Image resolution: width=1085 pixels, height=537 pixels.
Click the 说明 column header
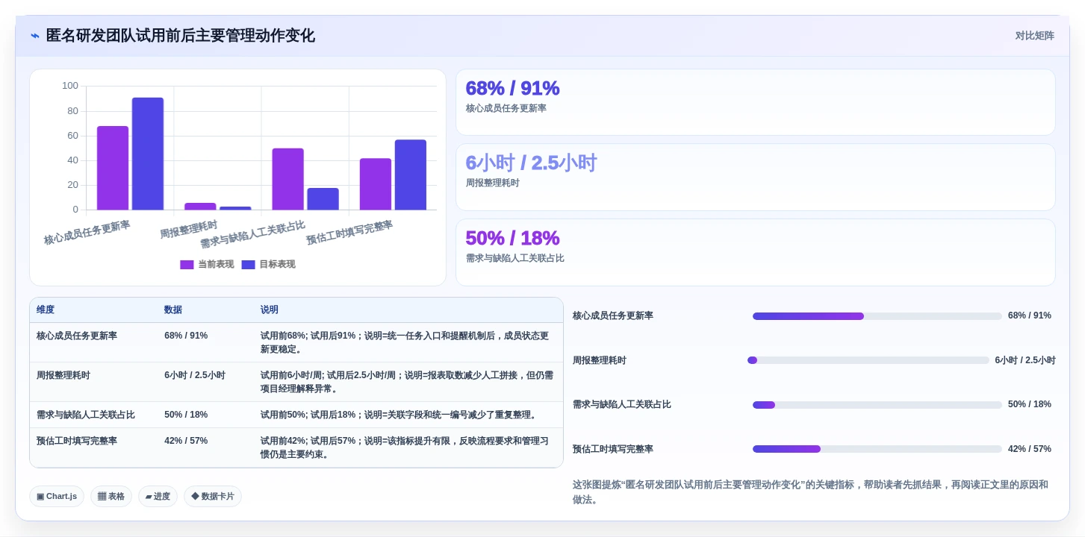tap(270, 310)
